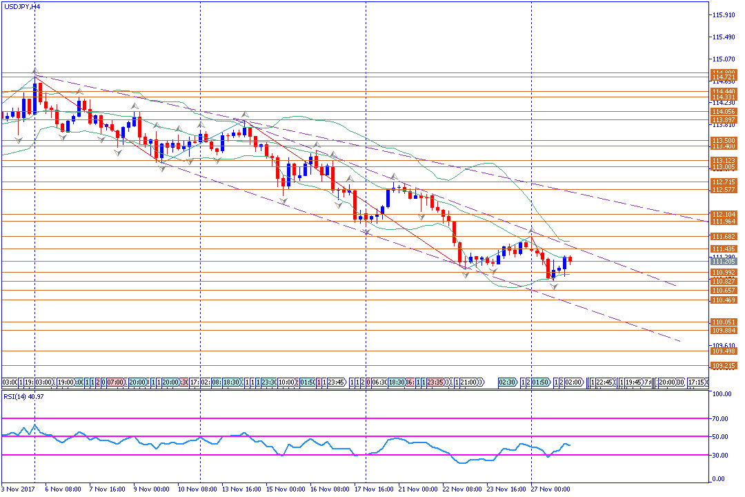Select the 23:45 event marker
Image resolution: width=745 pixels, height=497 pixels.
337,382
